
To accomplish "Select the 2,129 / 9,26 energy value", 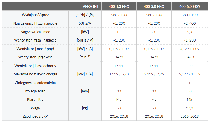I will pyautogui.click(x=154, y=74).
